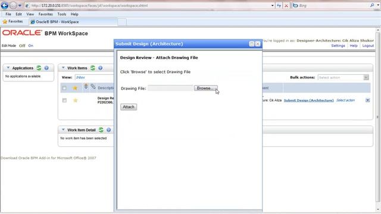Turn Edit Mode On
Viewport: 381px width, 214px height.
(30, 46)
